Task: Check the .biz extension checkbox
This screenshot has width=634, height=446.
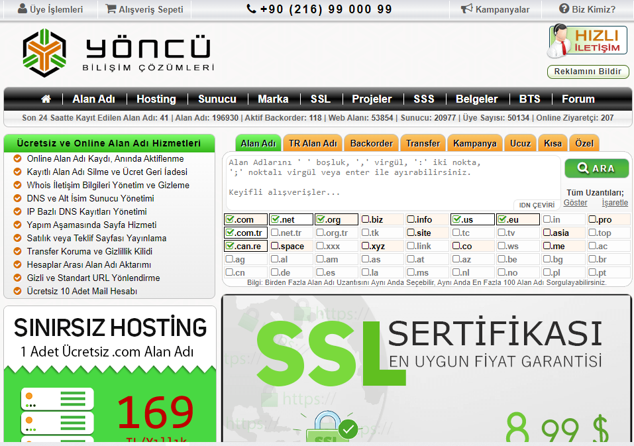Action: coord(366,219)
